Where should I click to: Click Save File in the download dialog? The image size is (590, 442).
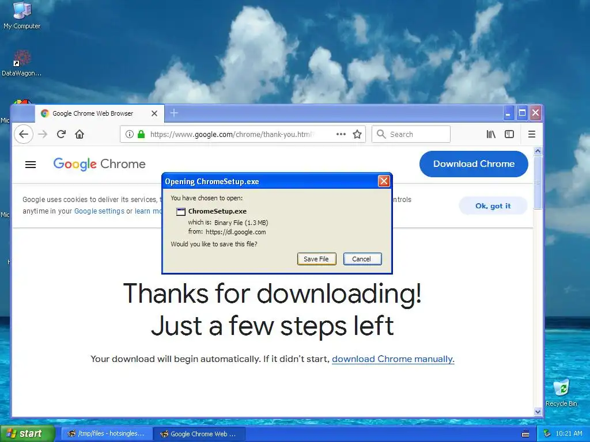(x=316, y=259)
